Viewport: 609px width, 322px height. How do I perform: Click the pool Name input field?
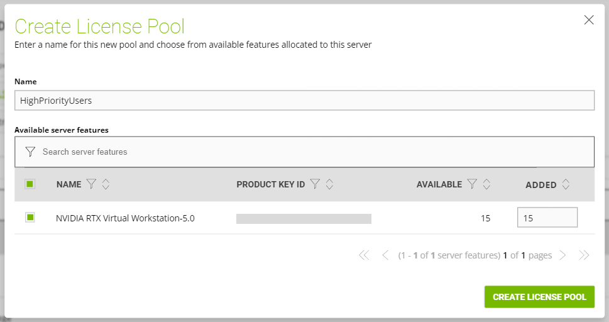coord(304,100)
